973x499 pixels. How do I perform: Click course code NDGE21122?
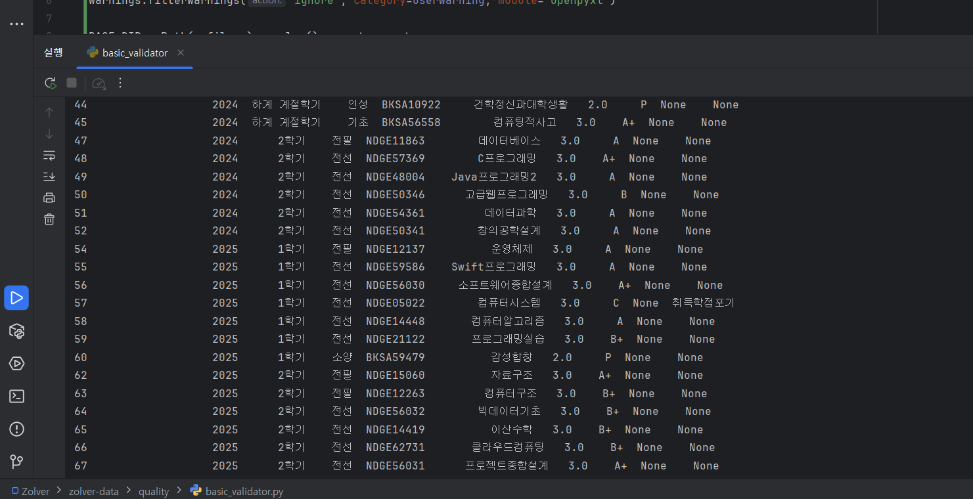coord(396,339)
